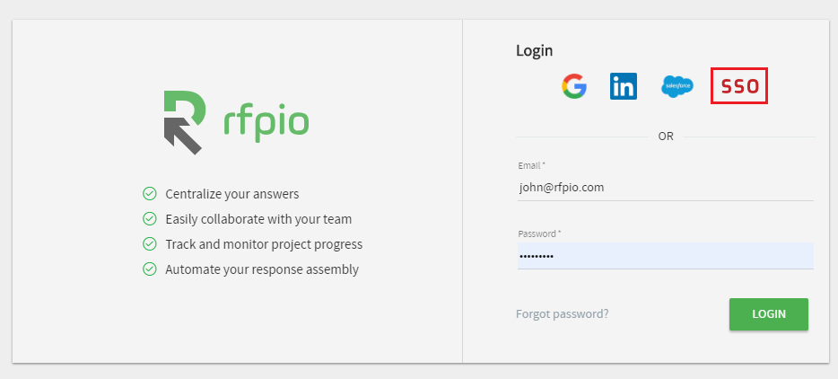Focus the Email field containing john@rfpio.com
Screen dimensions: 838x379
tap(664, 188)
